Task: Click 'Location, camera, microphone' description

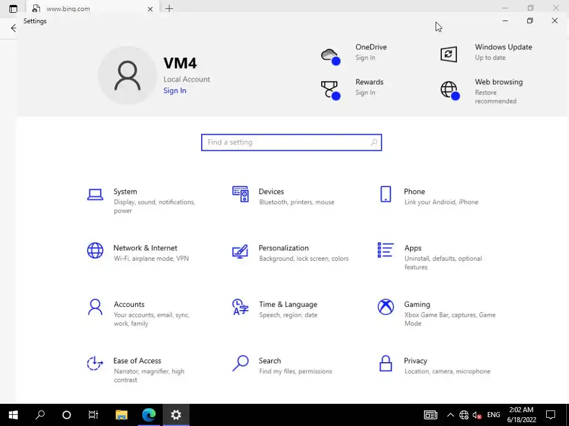Action: click(x=447, y=372)
